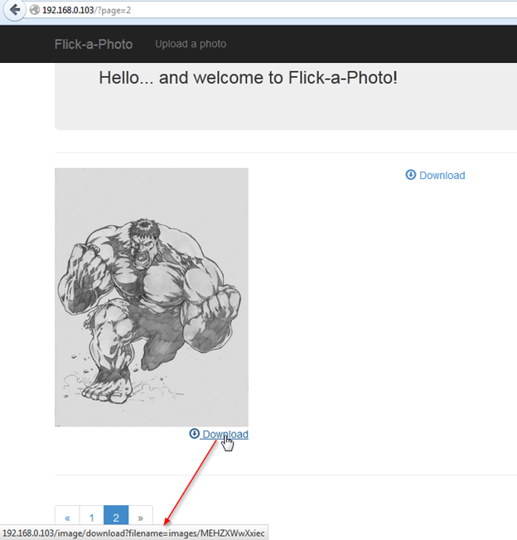This screenshot has height=540, width=517.
Task: Go to next page with » button
Action: [x=141, y=518]
